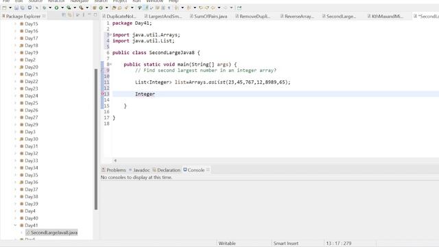The image size is (439, 247).
Task: Create a new Java package icon
Action: [95, 8]
